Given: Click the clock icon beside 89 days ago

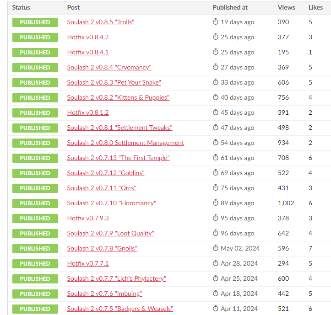Looking at the screenshot, I should point(216,203).
